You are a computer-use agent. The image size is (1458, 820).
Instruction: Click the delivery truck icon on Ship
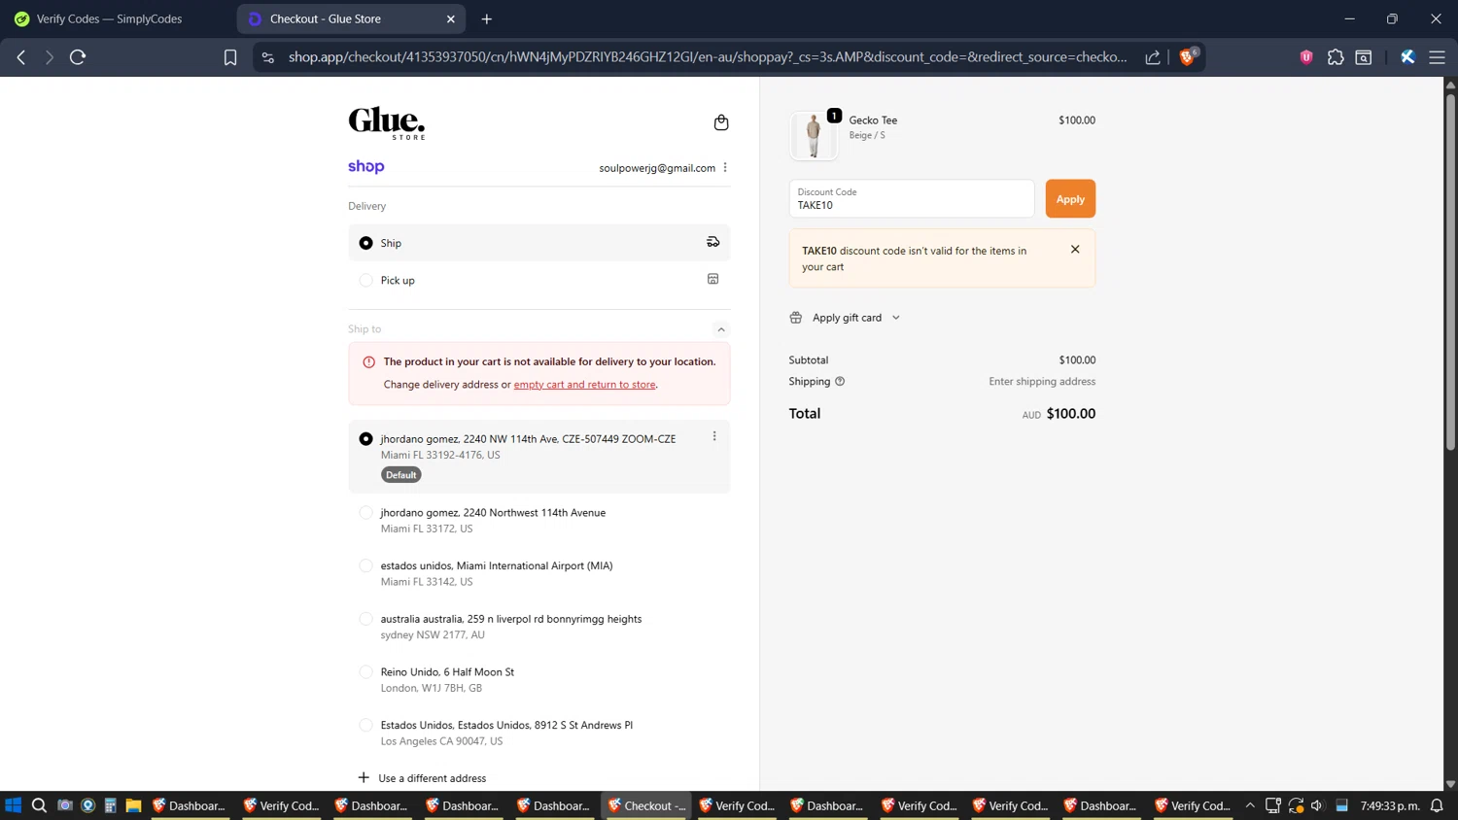click(712, 242)
